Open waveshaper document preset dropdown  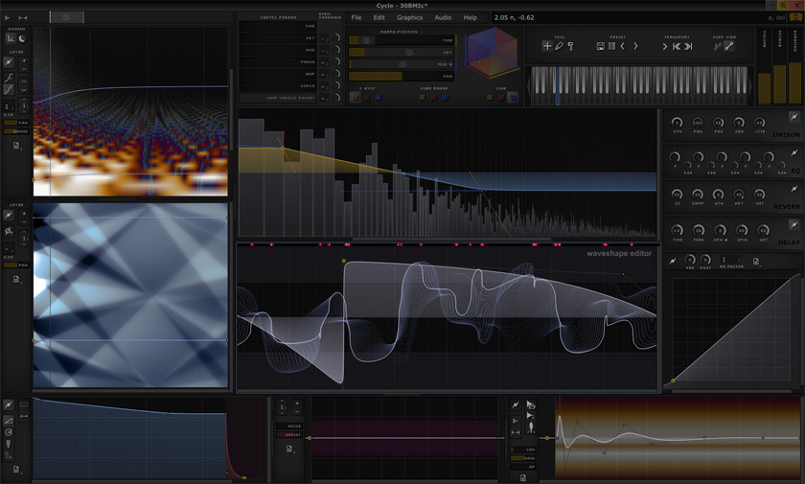coord(756,262)
